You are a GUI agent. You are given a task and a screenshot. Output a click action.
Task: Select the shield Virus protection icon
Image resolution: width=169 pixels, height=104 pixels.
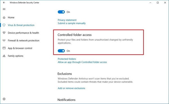click(4, 25)
